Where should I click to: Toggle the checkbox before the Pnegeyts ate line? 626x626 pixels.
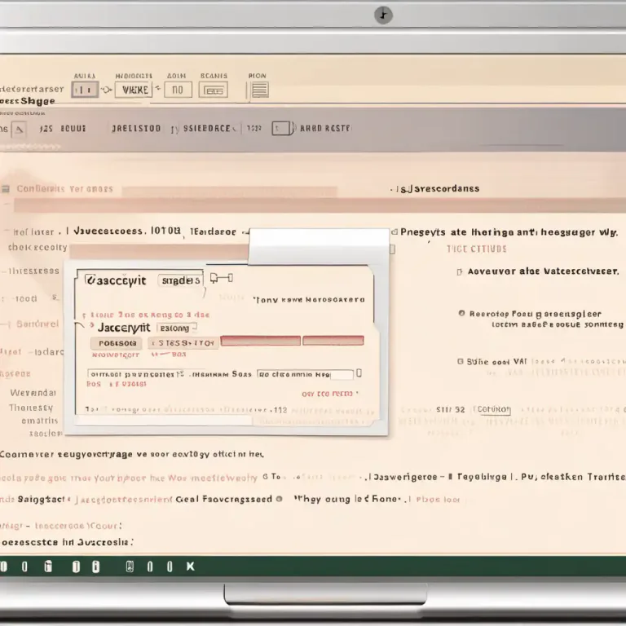point(395,231)
